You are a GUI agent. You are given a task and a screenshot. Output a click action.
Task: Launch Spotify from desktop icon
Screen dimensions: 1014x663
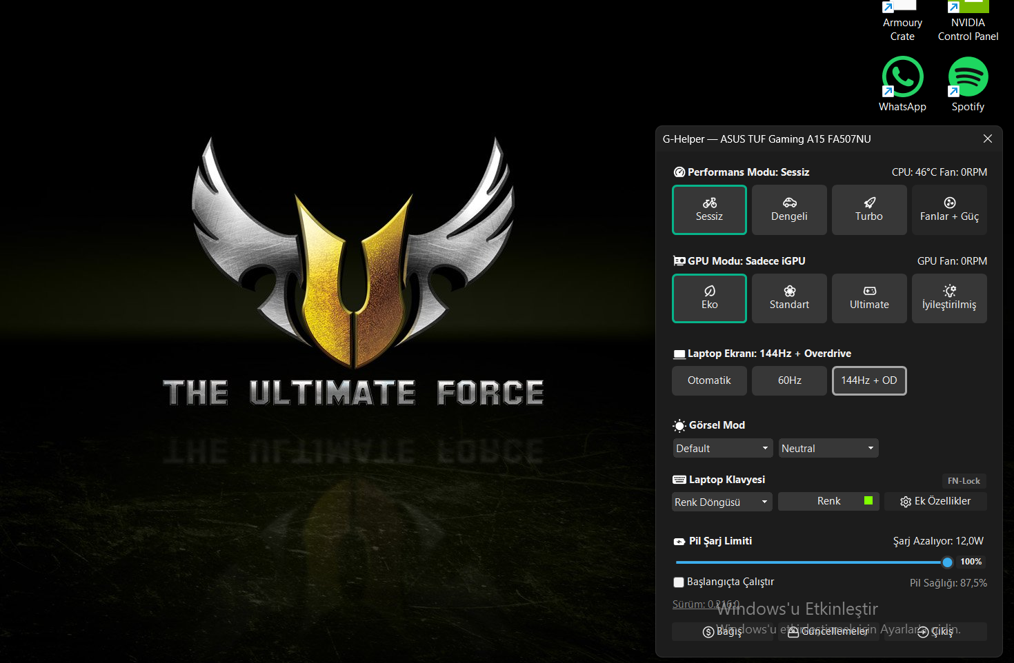click(968, 84)
